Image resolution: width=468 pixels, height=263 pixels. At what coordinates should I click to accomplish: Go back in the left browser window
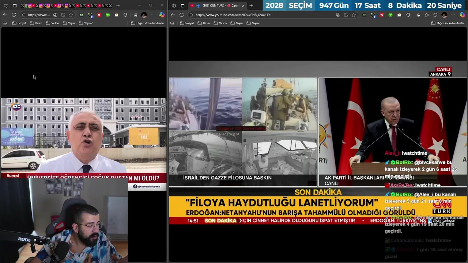click(5, 15)
